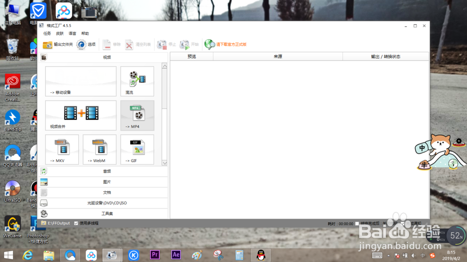Toggle the 转换完成后 shutdown checkbox

click(x=357, y=224)
